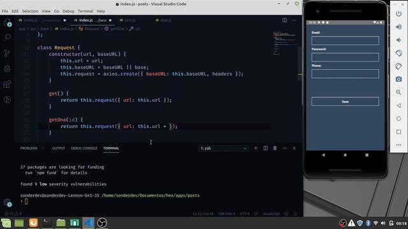Focus the Password input field on phone
Screen dimensions: 408x229
[345, 57]
